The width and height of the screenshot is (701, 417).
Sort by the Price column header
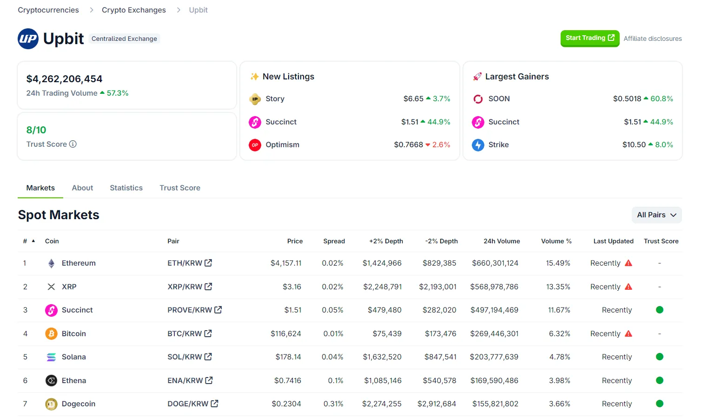tap(295, 241)
